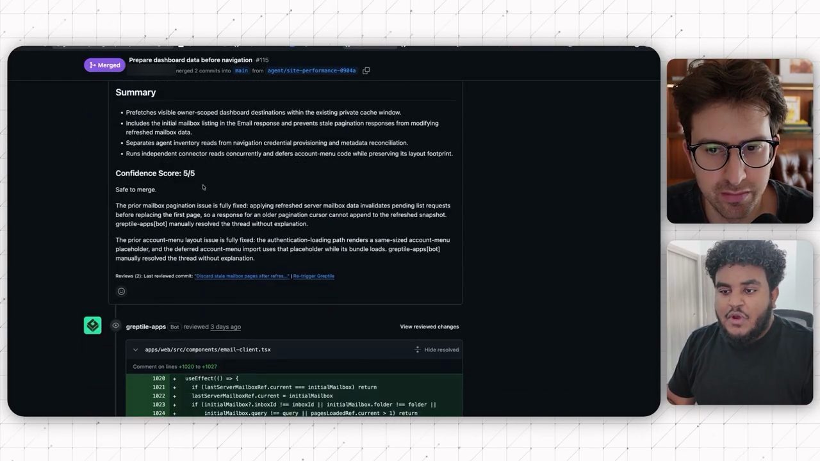Image resolution: width=820 pixels, height=461 pixels.
Task: Click the "Prepare dashboard data before navigation" title
Action: [190, 60]
